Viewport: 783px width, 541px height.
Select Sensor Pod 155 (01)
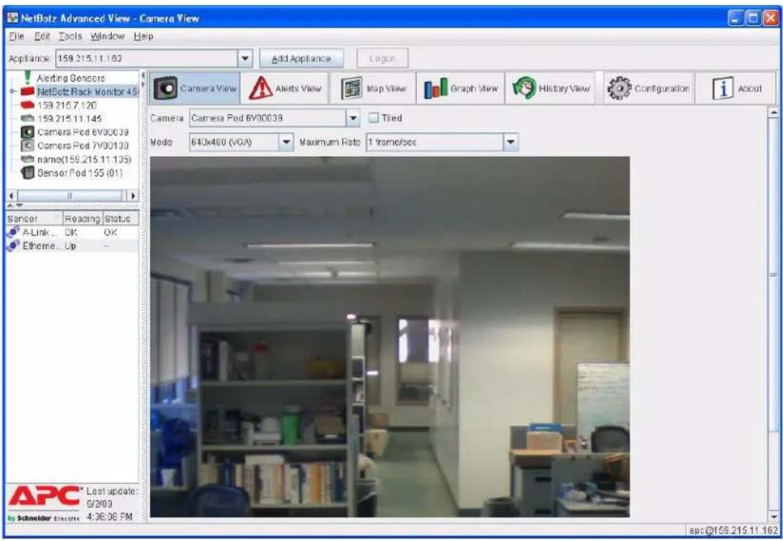(x=80, y=173)
